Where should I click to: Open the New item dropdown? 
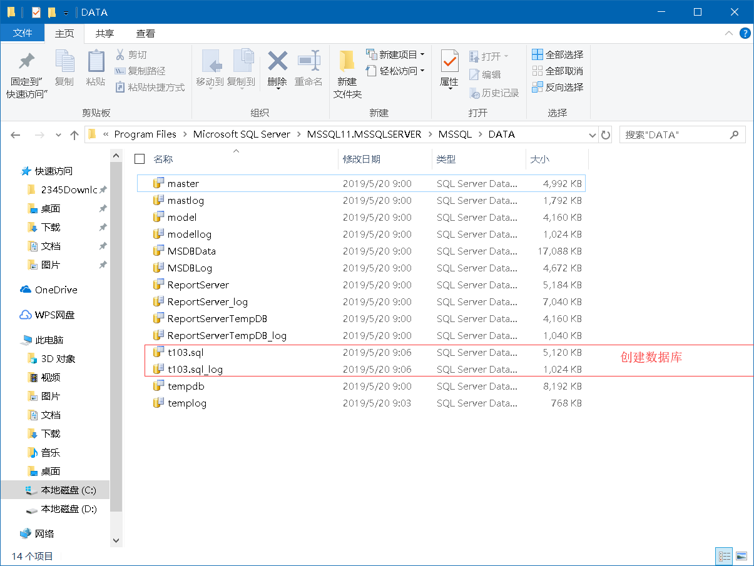[395, 54]
